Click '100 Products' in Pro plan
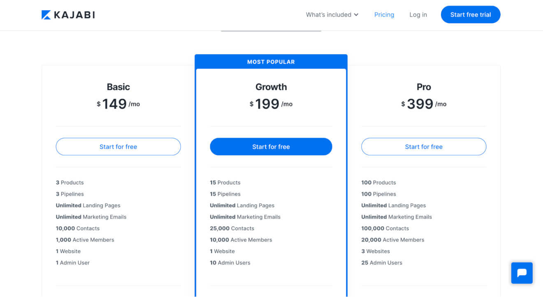 click(x=379, y=182)
